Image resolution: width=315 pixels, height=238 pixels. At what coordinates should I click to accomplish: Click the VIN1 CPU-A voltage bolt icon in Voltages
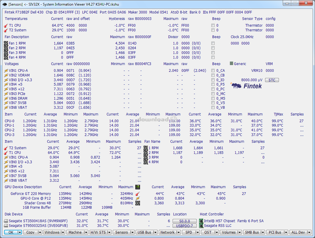click(6, 71)
